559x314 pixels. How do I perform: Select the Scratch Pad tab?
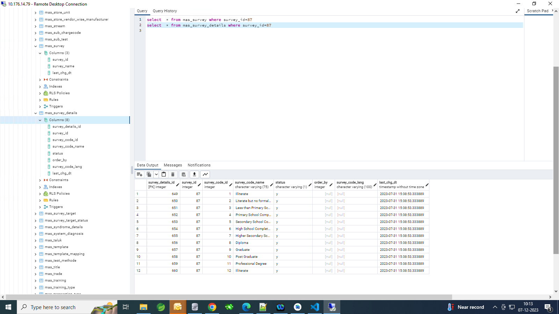pos(538,11)
